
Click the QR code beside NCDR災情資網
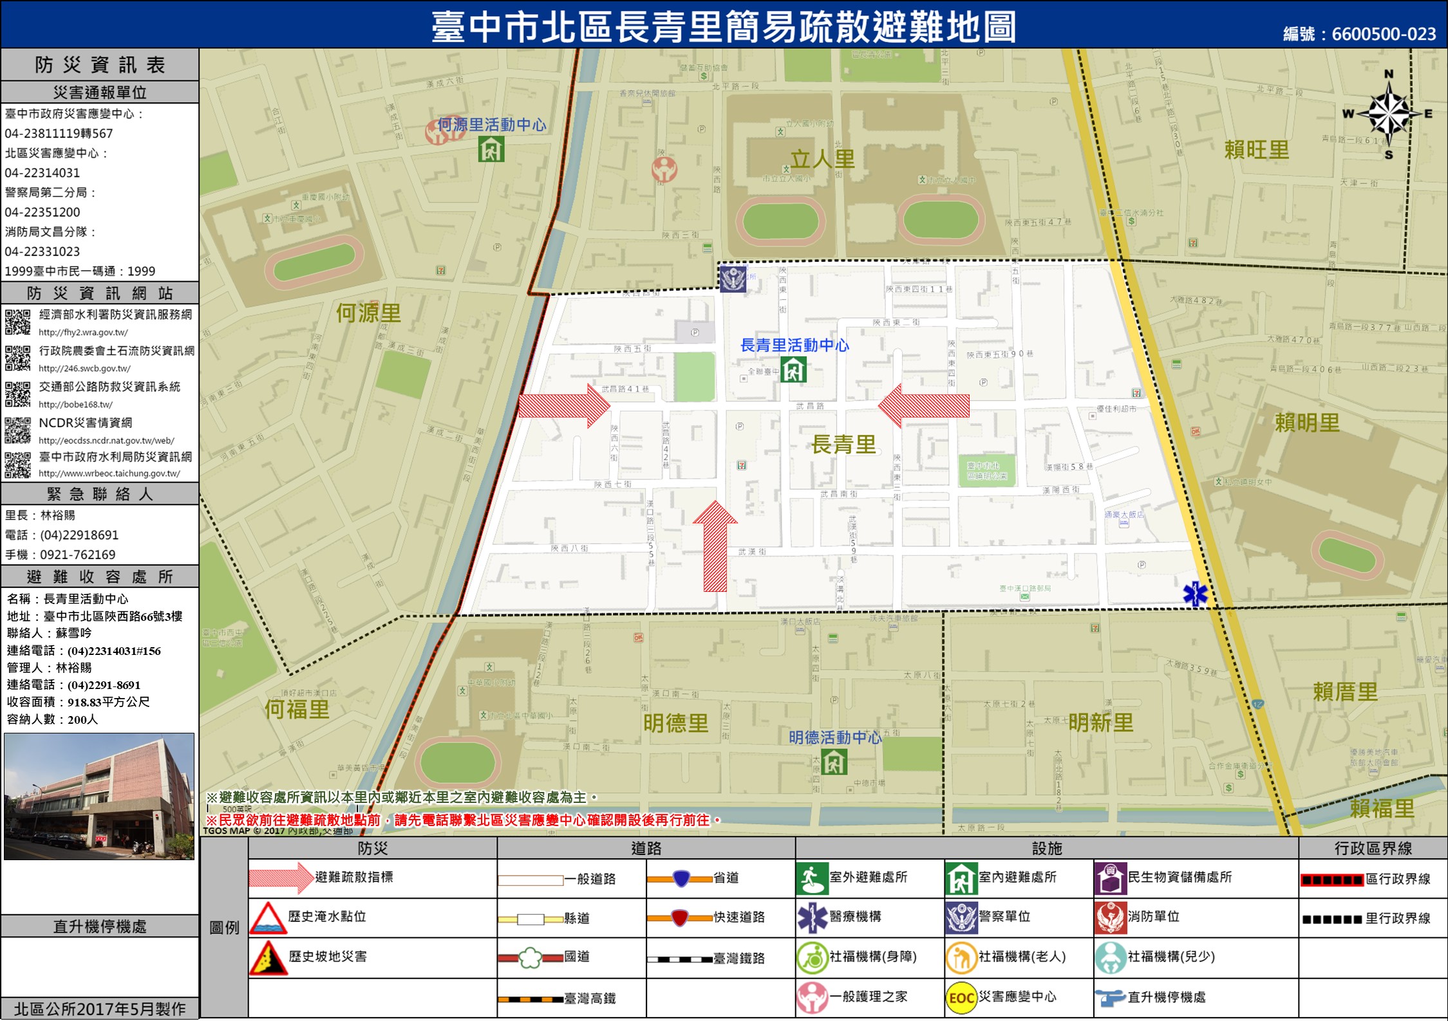click(17, 430)
